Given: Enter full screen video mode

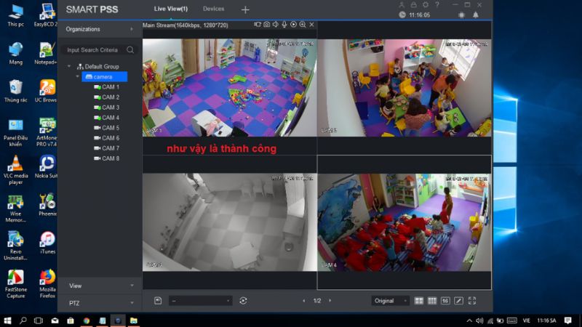Looking at the screenshot, I should click(471, 301).
